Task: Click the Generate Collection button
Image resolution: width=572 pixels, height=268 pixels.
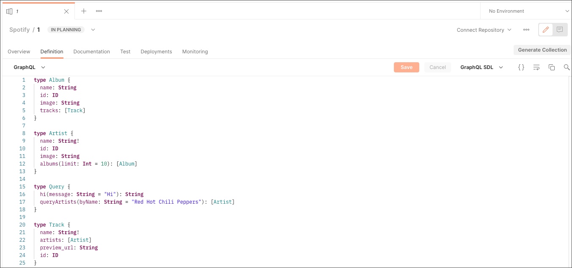Action: point(542,50)
